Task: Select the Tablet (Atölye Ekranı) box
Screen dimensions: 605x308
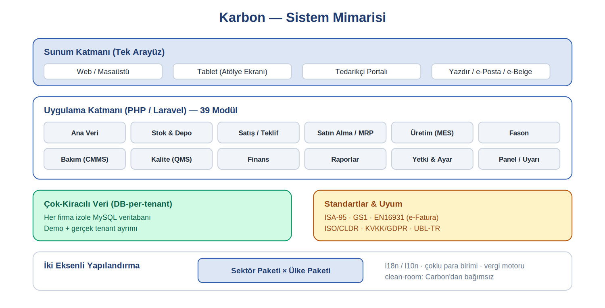Action: point(232,71)
